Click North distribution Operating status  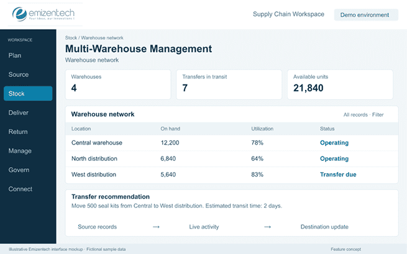click(334, 158)
